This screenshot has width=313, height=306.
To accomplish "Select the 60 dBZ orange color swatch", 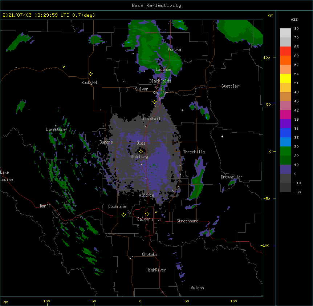I will click(x=285, y=60).
